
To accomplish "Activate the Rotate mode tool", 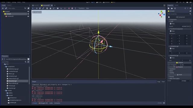I will click(x=40, y=8).
